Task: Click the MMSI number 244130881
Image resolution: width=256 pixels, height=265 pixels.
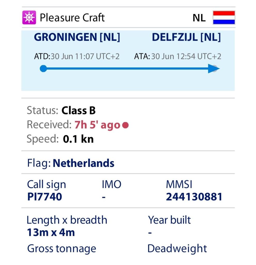Action: 194,197
